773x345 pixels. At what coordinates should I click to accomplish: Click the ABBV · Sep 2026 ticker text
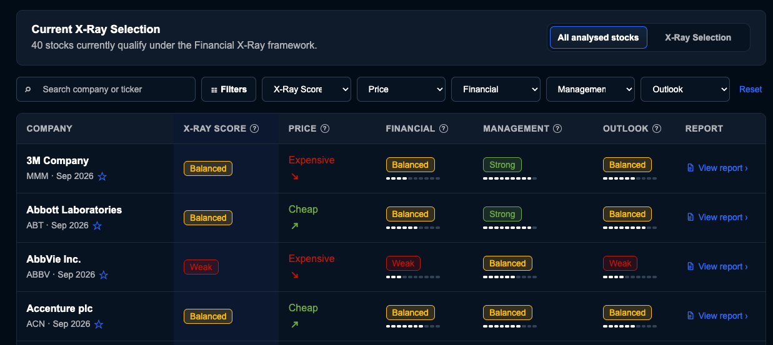61,275
